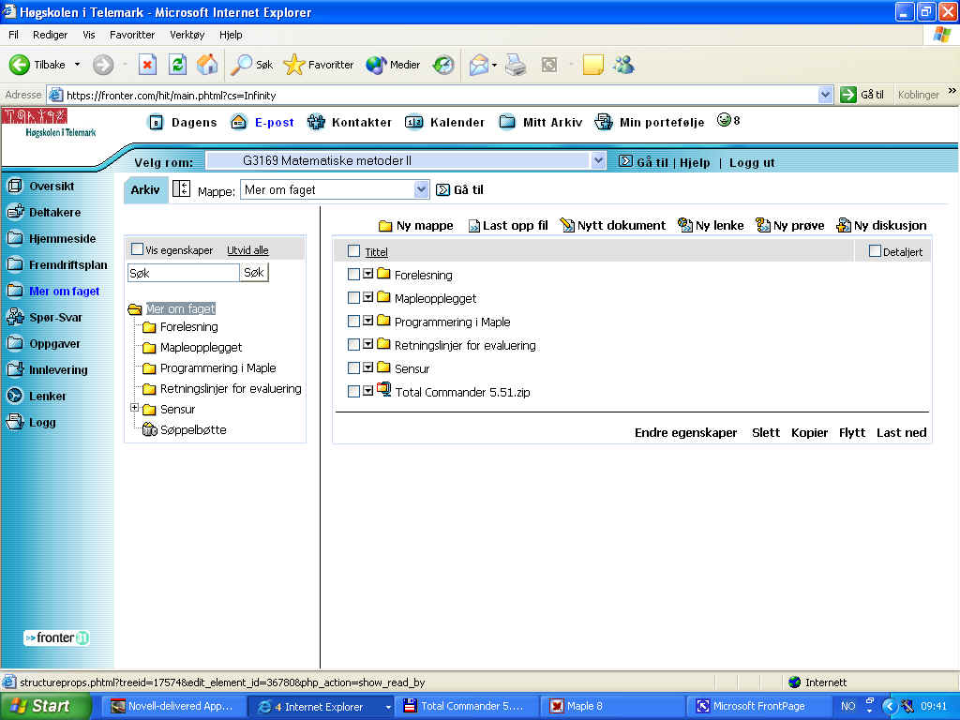
Task: Click the Utvid alle link
Action: (x=247, y=250)
